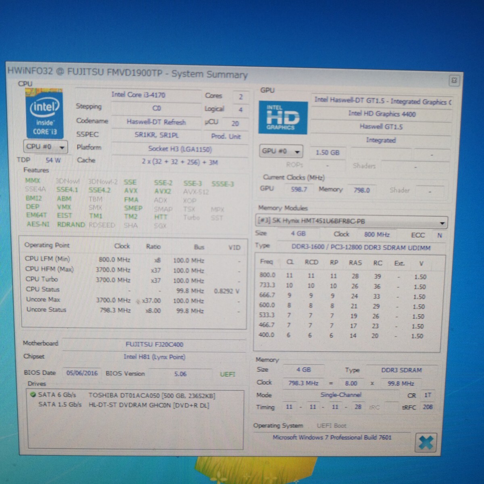This screenshot has height=484, width=484.
Task: Click the CPU HFM (Max) row
Action: (x=133, y=270)
